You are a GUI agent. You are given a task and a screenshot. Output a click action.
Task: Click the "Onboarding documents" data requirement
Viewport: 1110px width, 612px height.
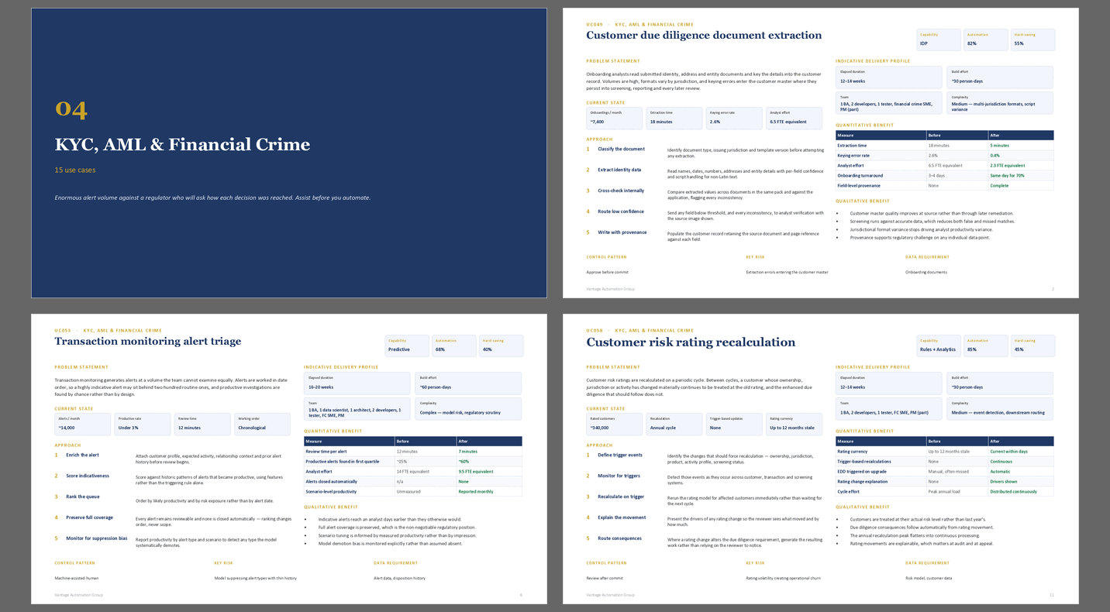pos(926,272)
